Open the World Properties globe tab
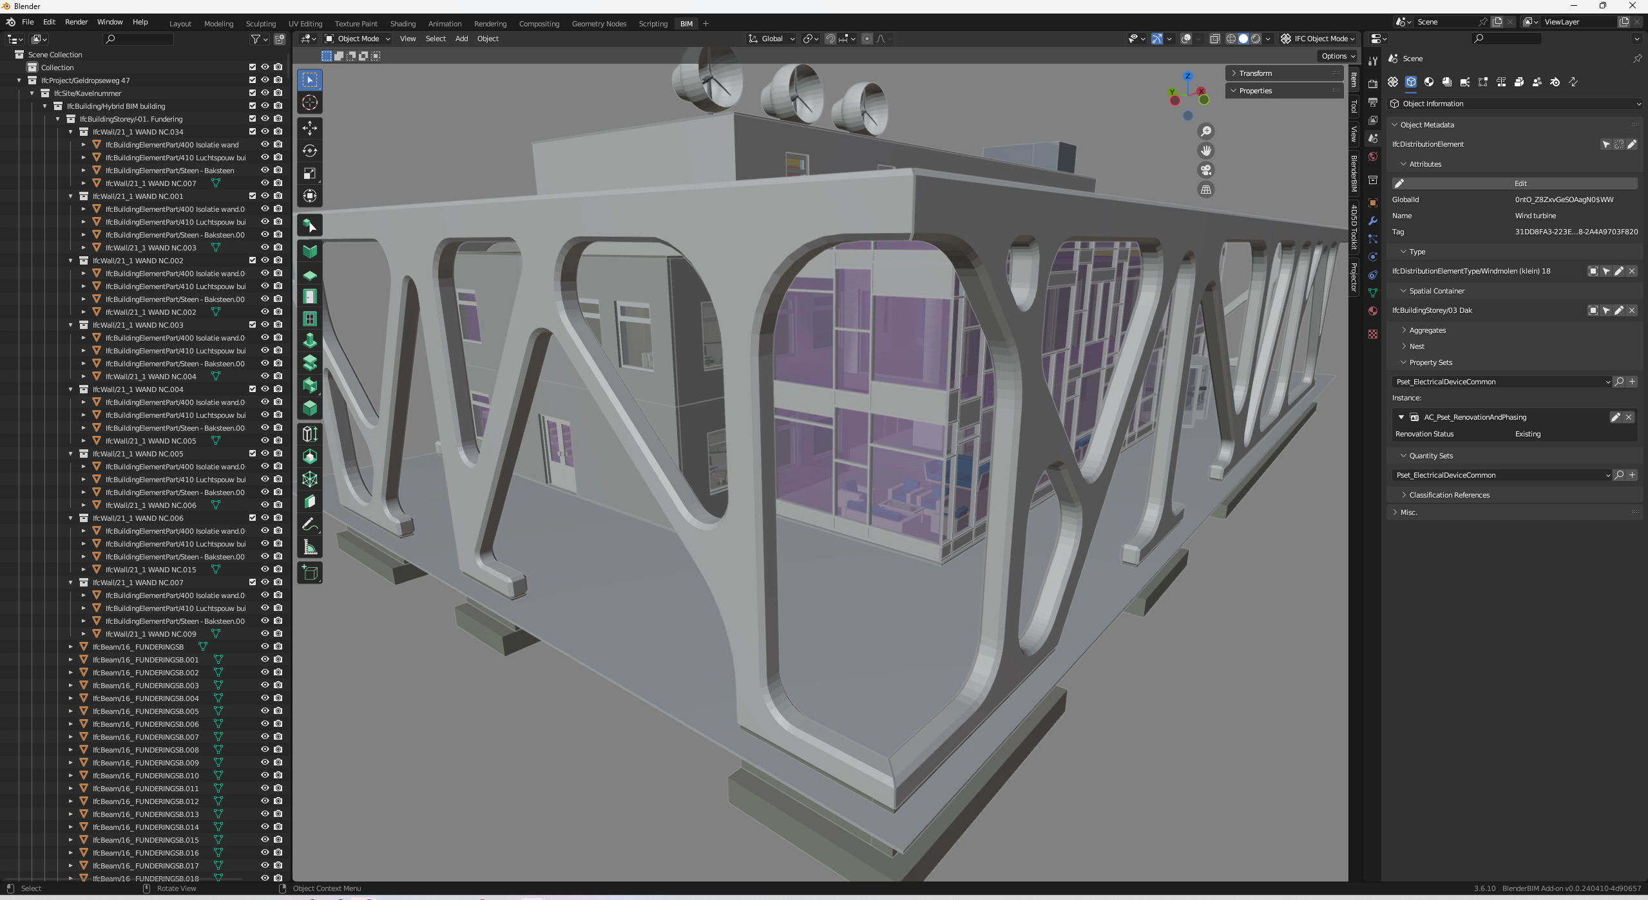Image resolution: width=1648 pixels, height=900 pixels. point(1372,156)
